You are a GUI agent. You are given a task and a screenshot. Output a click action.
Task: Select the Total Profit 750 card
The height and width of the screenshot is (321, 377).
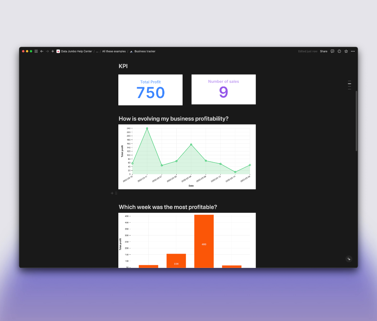(150, 90)
